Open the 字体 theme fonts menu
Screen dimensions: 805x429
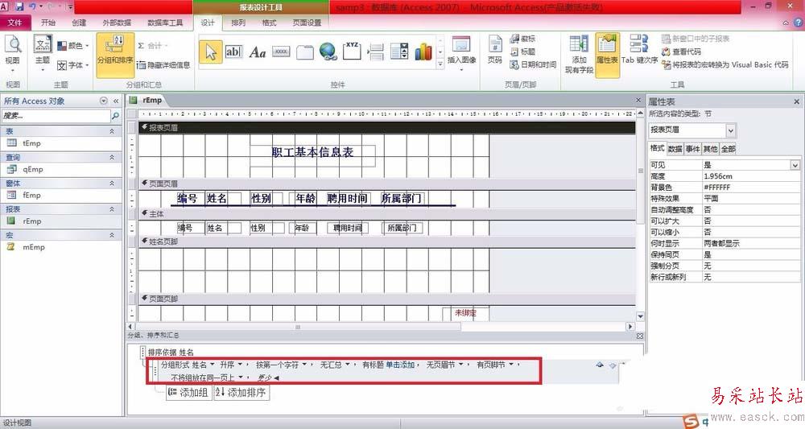73,65
